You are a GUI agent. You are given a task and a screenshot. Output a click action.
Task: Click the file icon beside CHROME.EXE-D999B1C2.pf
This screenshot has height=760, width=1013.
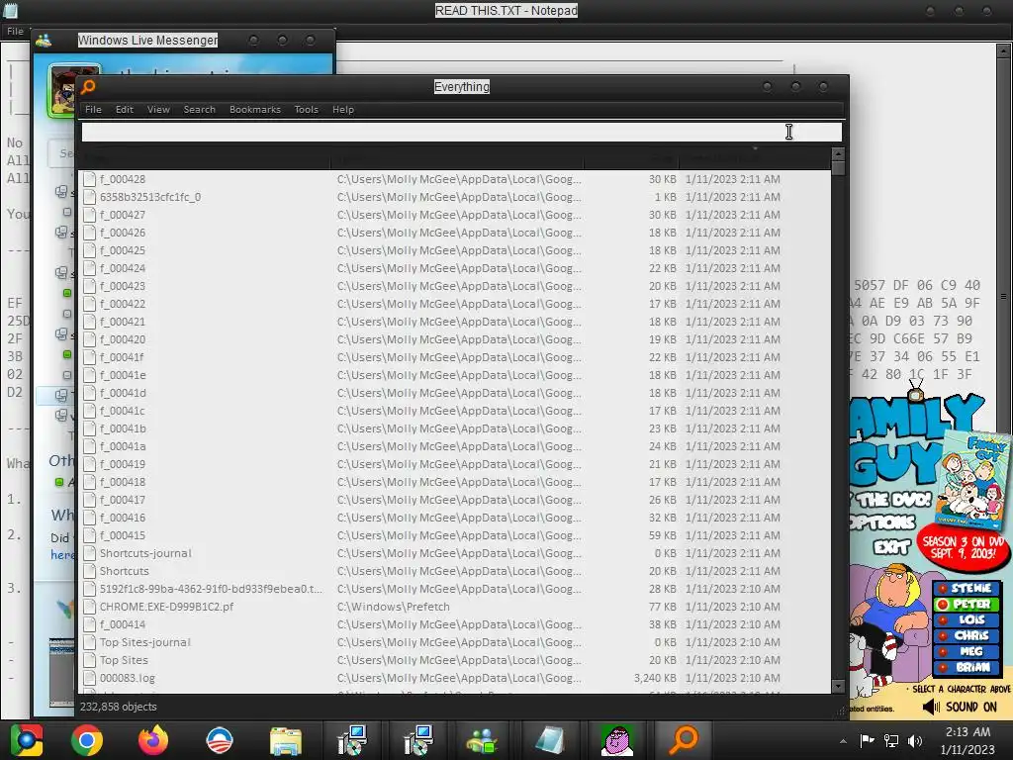click(x=89, y=607)
